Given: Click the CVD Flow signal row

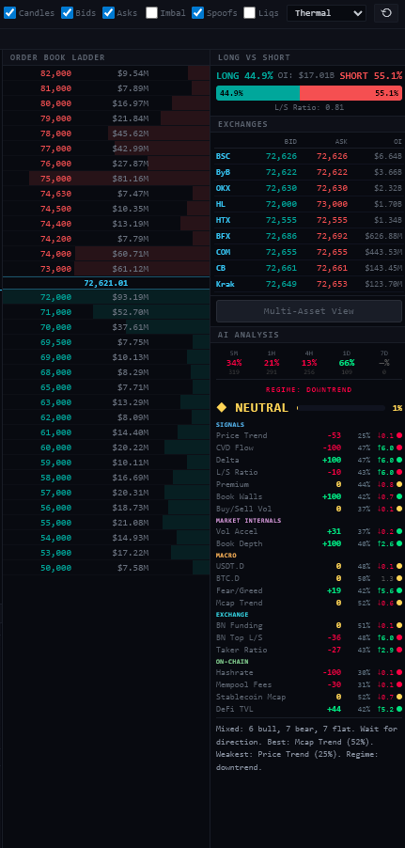Looking at the screenshot, I should 309,448.
